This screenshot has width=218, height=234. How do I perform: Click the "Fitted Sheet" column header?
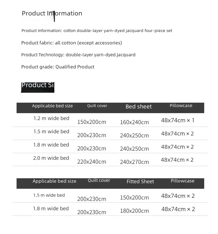pos(140,182)
